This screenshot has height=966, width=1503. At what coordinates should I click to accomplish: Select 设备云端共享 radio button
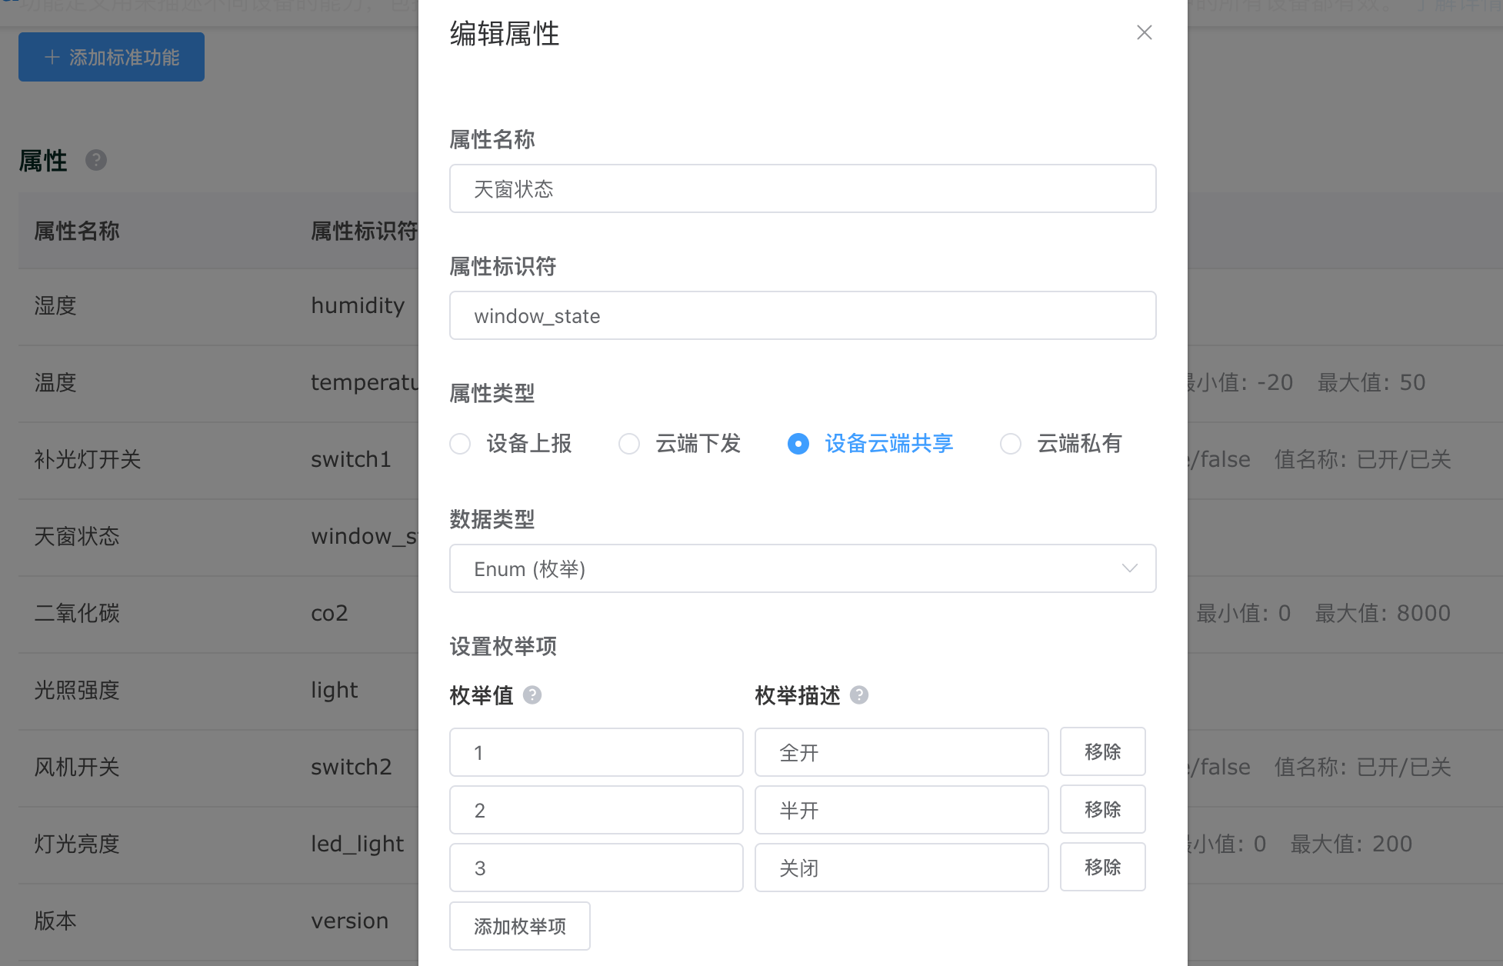pos(798,444)
